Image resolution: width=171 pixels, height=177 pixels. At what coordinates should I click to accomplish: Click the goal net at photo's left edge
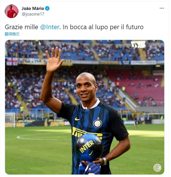[x=10, y=120]
